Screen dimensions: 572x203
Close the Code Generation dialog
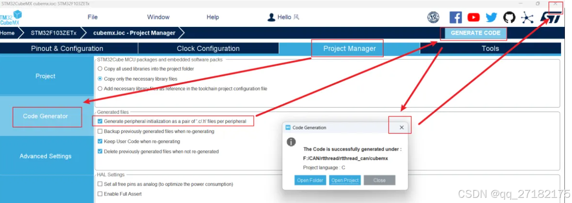click(x=402, y=127)
